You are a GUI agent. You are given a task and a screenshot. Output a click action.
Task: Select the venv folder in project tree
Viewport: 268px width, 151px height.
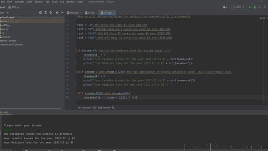coord(5,21)
